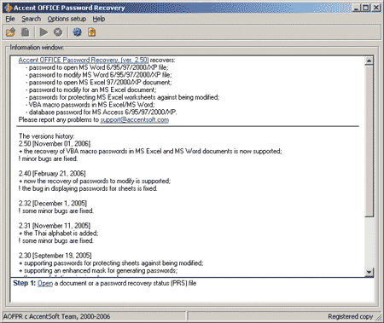This screenshot has width=384, height=323.
Task: Click the Open link in Step 1
Action: [45, 283]
